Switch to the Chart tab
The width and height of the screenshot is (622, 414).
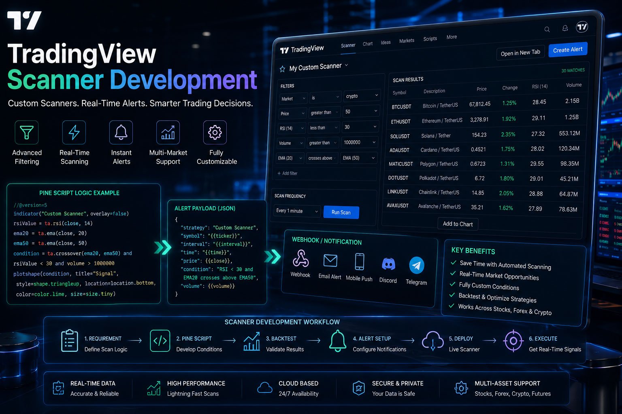pyautogui.click(x=368, y=44)
